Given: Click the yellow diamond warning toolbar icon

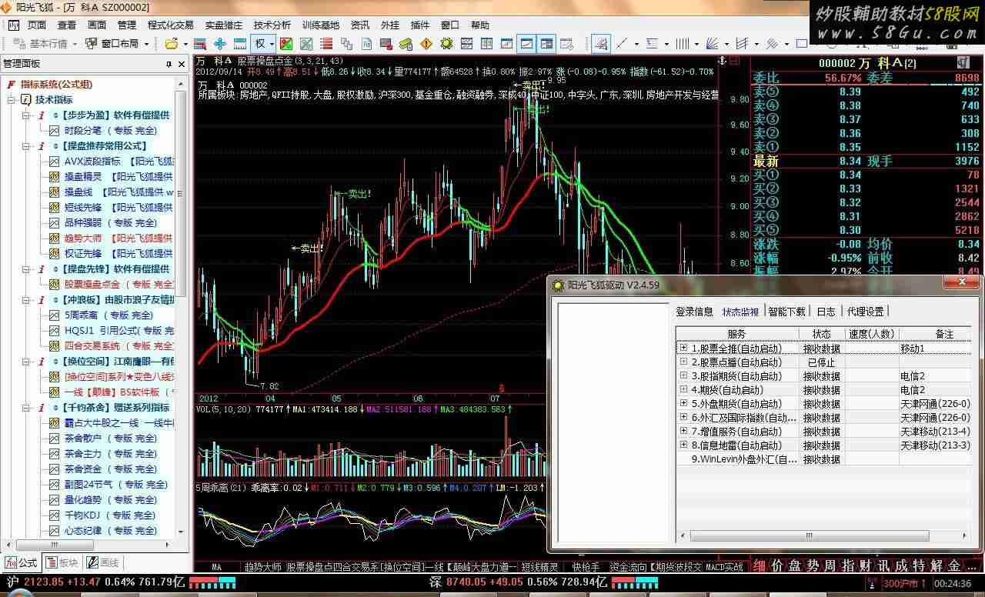Looking at the screenshot, I should coord(426,44).
